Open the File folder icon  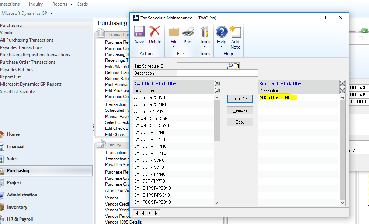(174, 32)
